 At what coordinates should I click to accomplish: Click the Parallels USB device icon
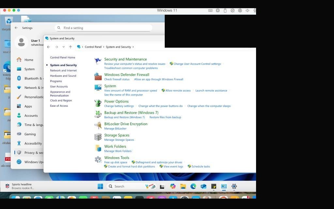point(225,10)
